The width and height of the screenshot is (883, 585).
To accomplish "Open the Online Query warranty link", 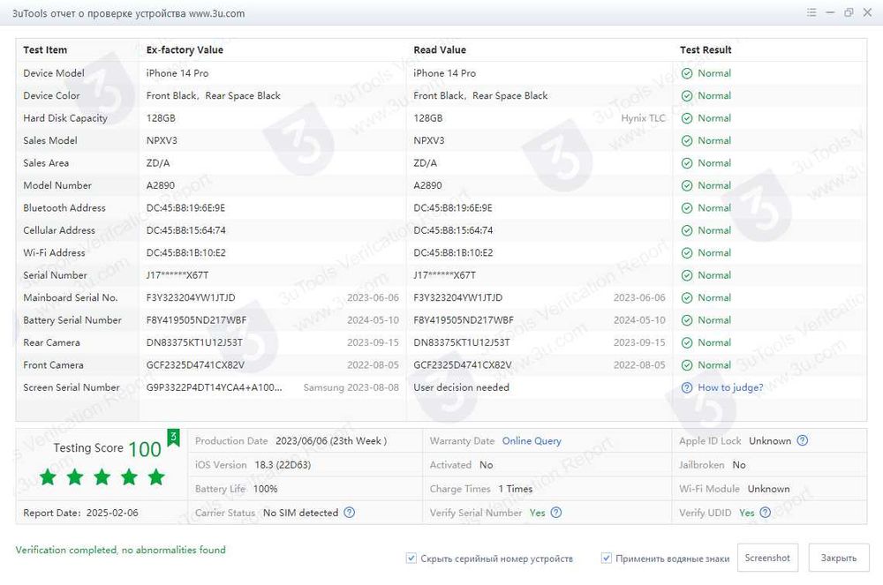I will (x=532, y=441).
